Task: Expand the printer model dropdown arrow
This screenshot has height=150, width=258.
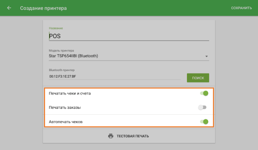Action: [x=206, y=56]
